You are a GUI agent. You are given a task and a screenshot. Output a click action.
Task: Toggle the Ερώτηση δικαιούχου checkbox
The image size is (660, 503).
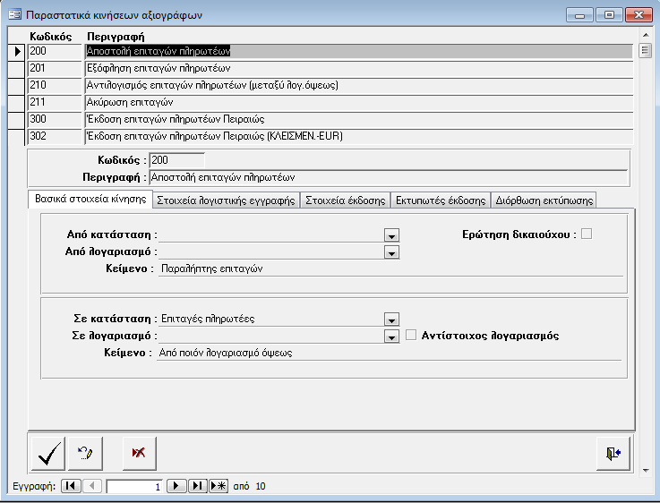(x=587, y=234)
